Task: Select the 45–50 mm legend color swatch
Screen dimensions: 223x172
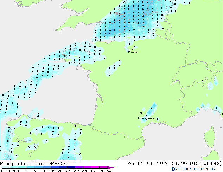Action: click(103, 167)
